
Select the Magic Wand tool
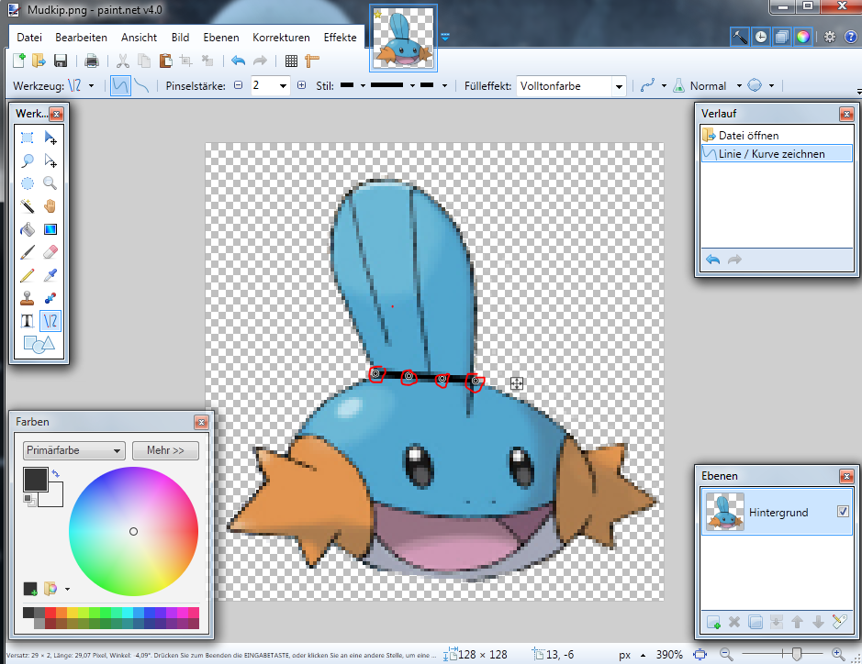click(27, 206)
